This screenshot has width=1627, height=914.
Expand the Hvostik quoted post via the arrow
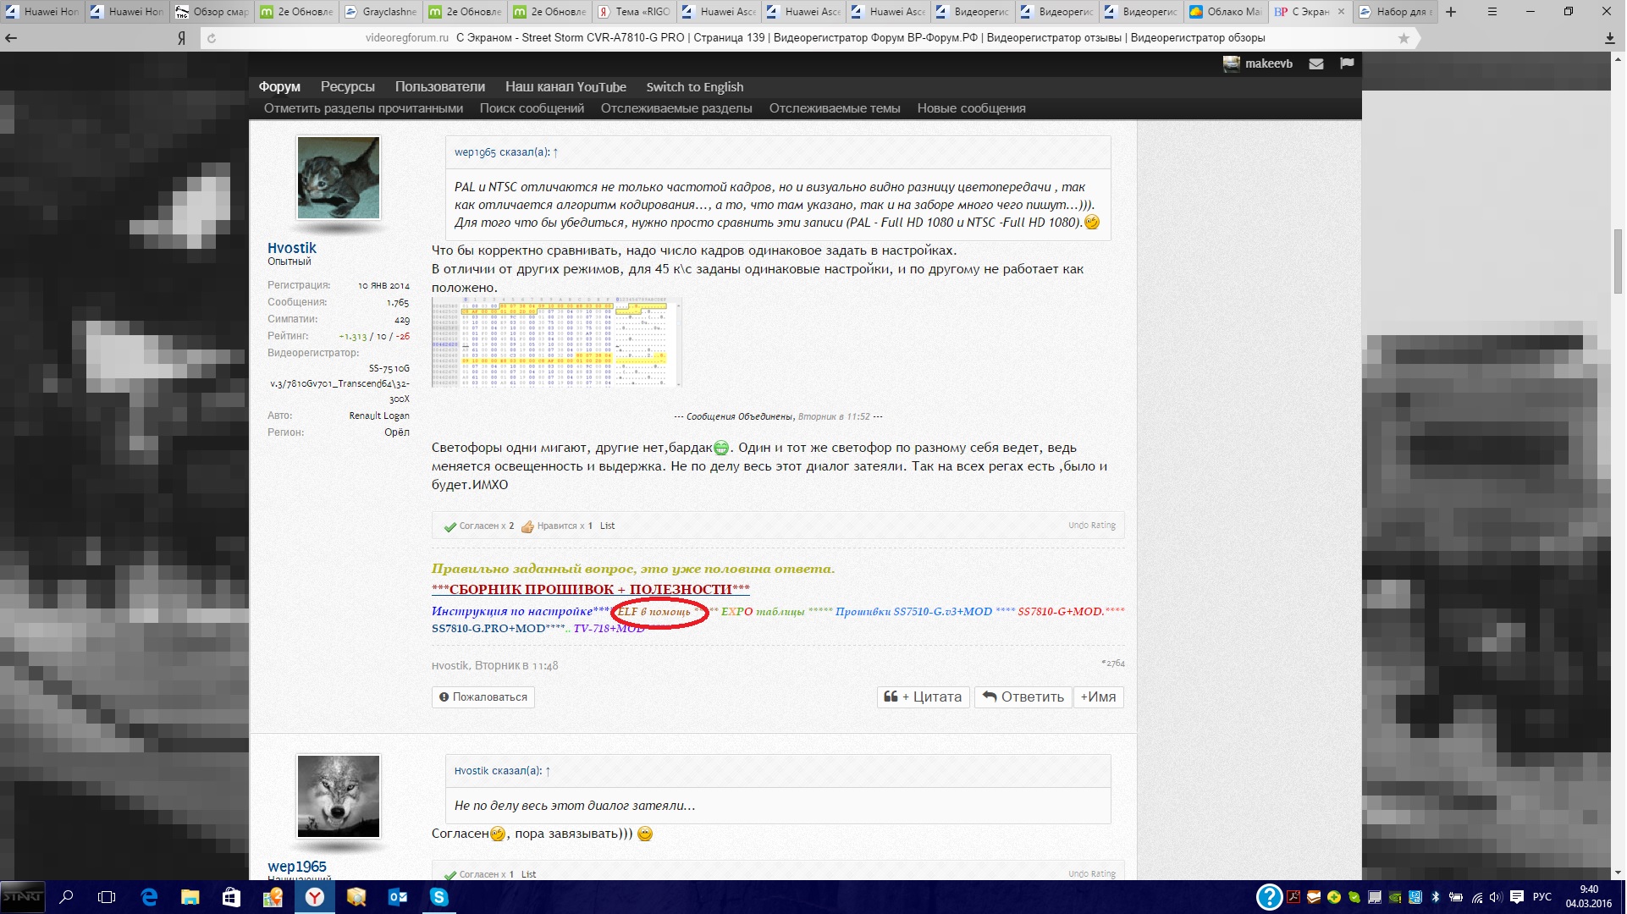click(548, 771)
